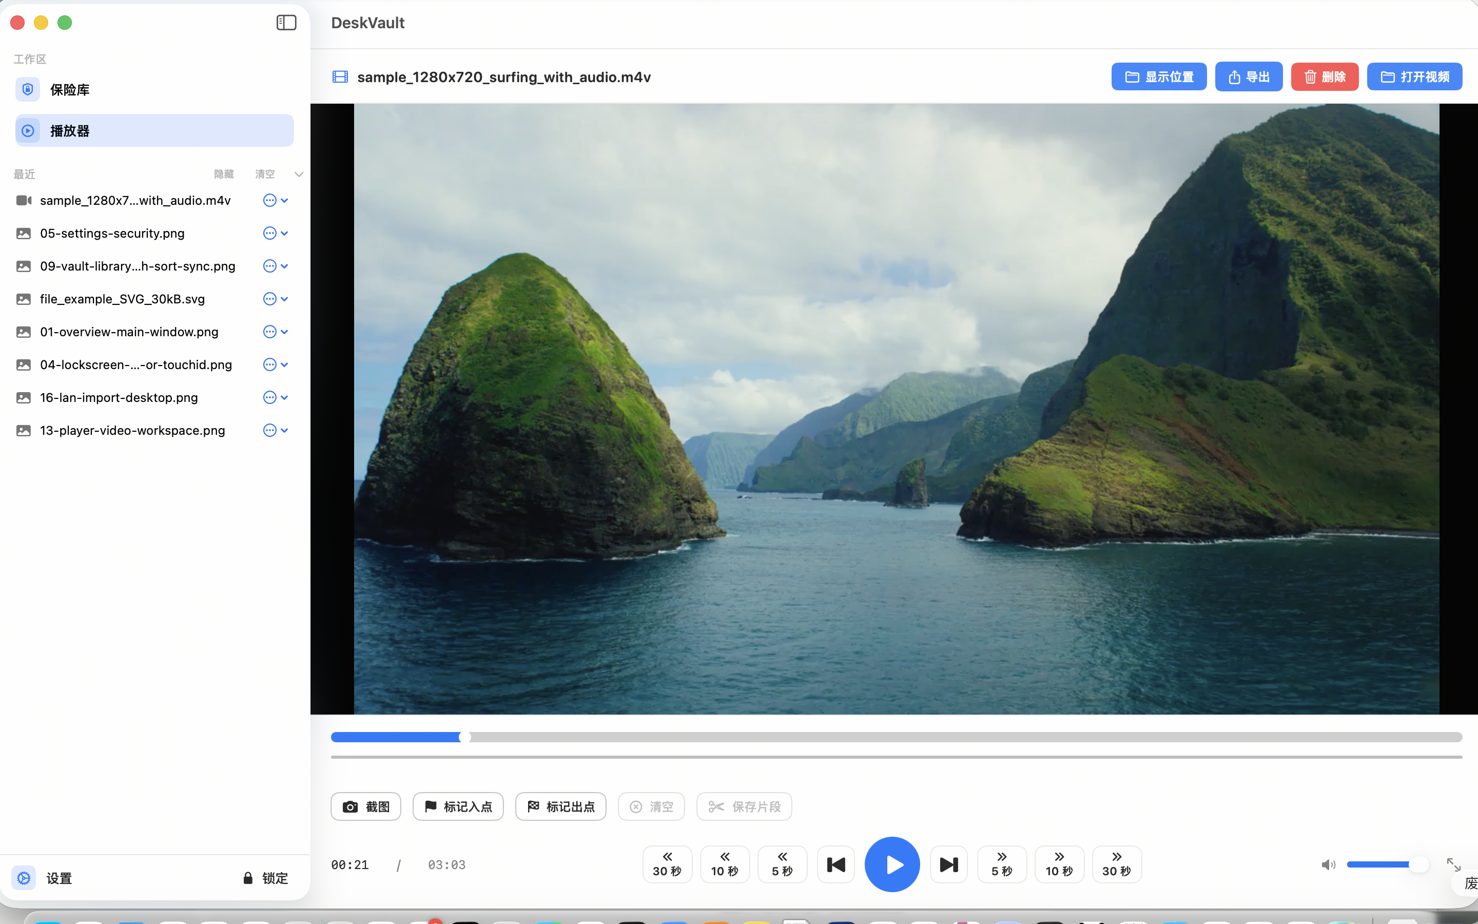Jump to the next video with skip-forward icon
The image size is (1478, 924).
(948, 863)
